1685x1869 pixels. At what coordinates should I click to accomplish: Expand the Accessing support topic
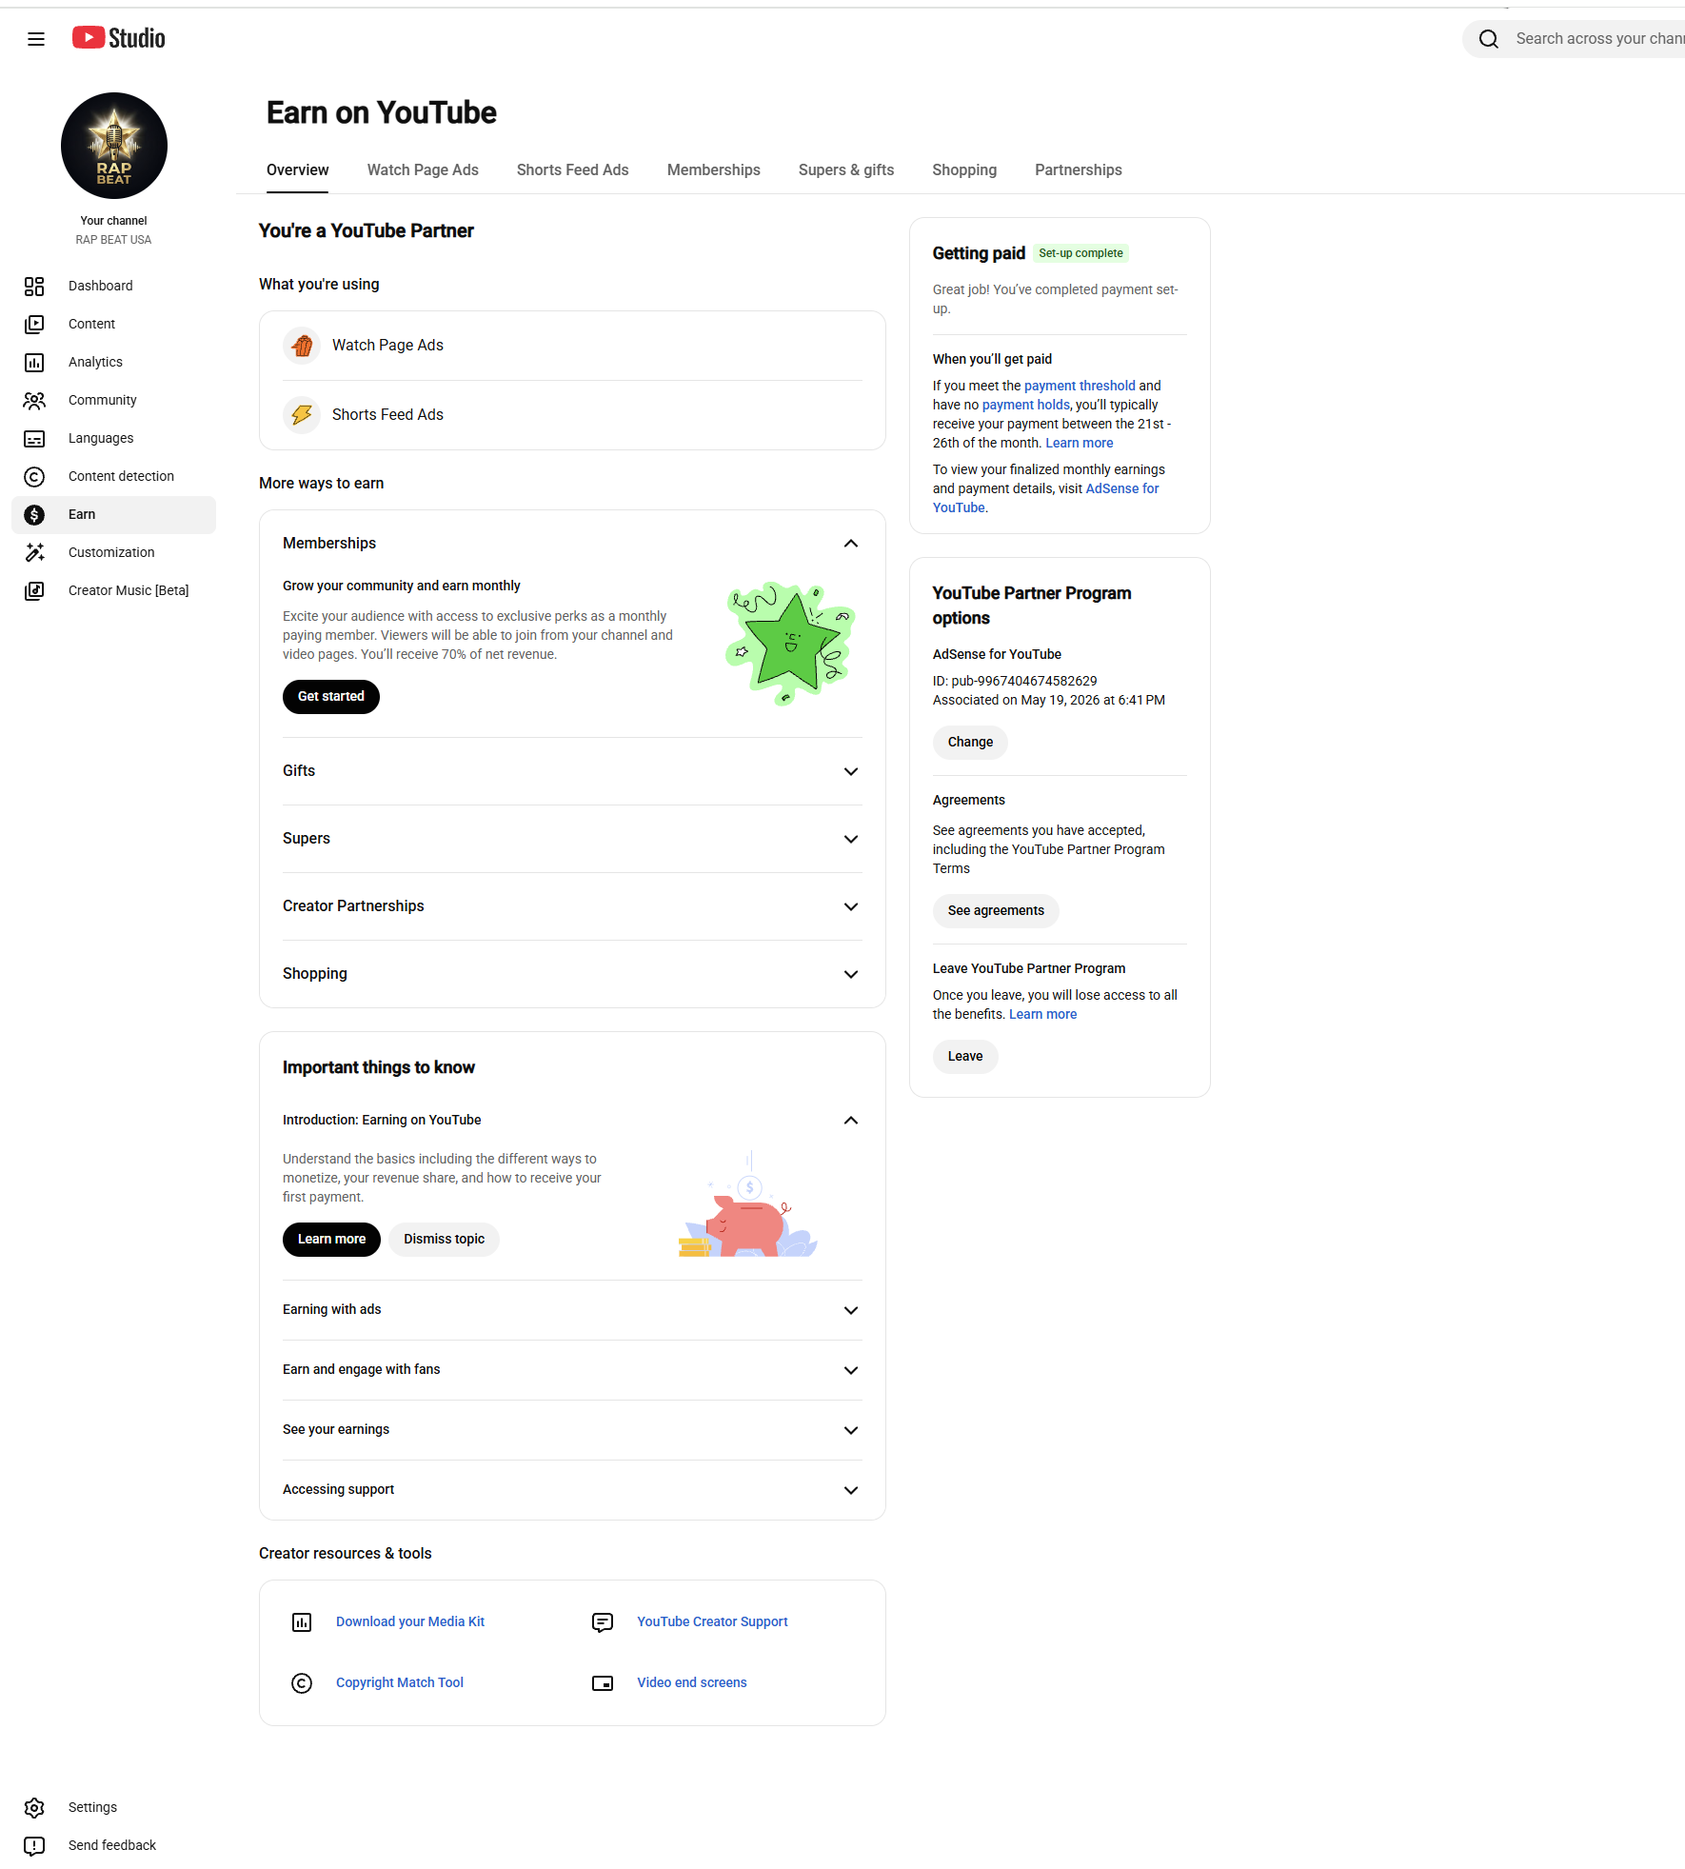point(851,1491)
